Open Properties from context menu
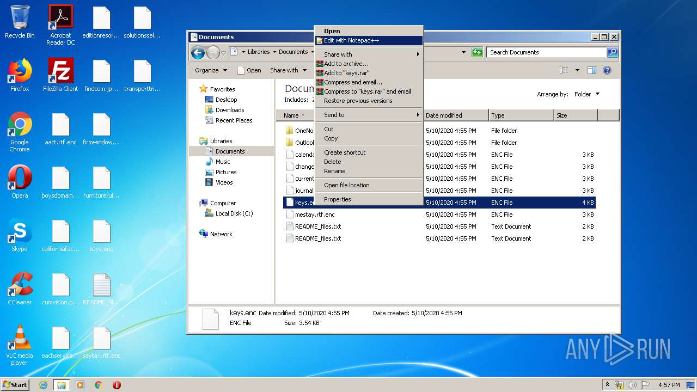This screenshot has height=392, width=697. (x=369, y=199)
